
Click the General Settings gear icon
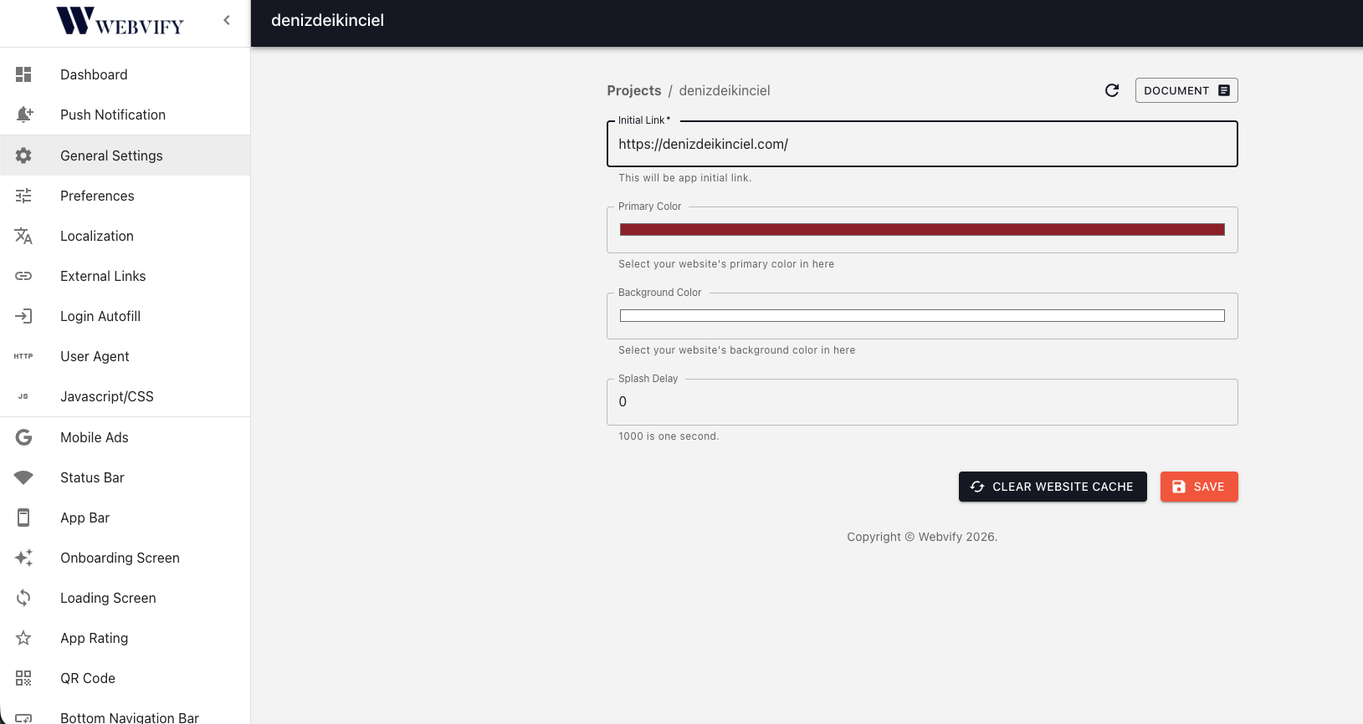pos(23,156)
